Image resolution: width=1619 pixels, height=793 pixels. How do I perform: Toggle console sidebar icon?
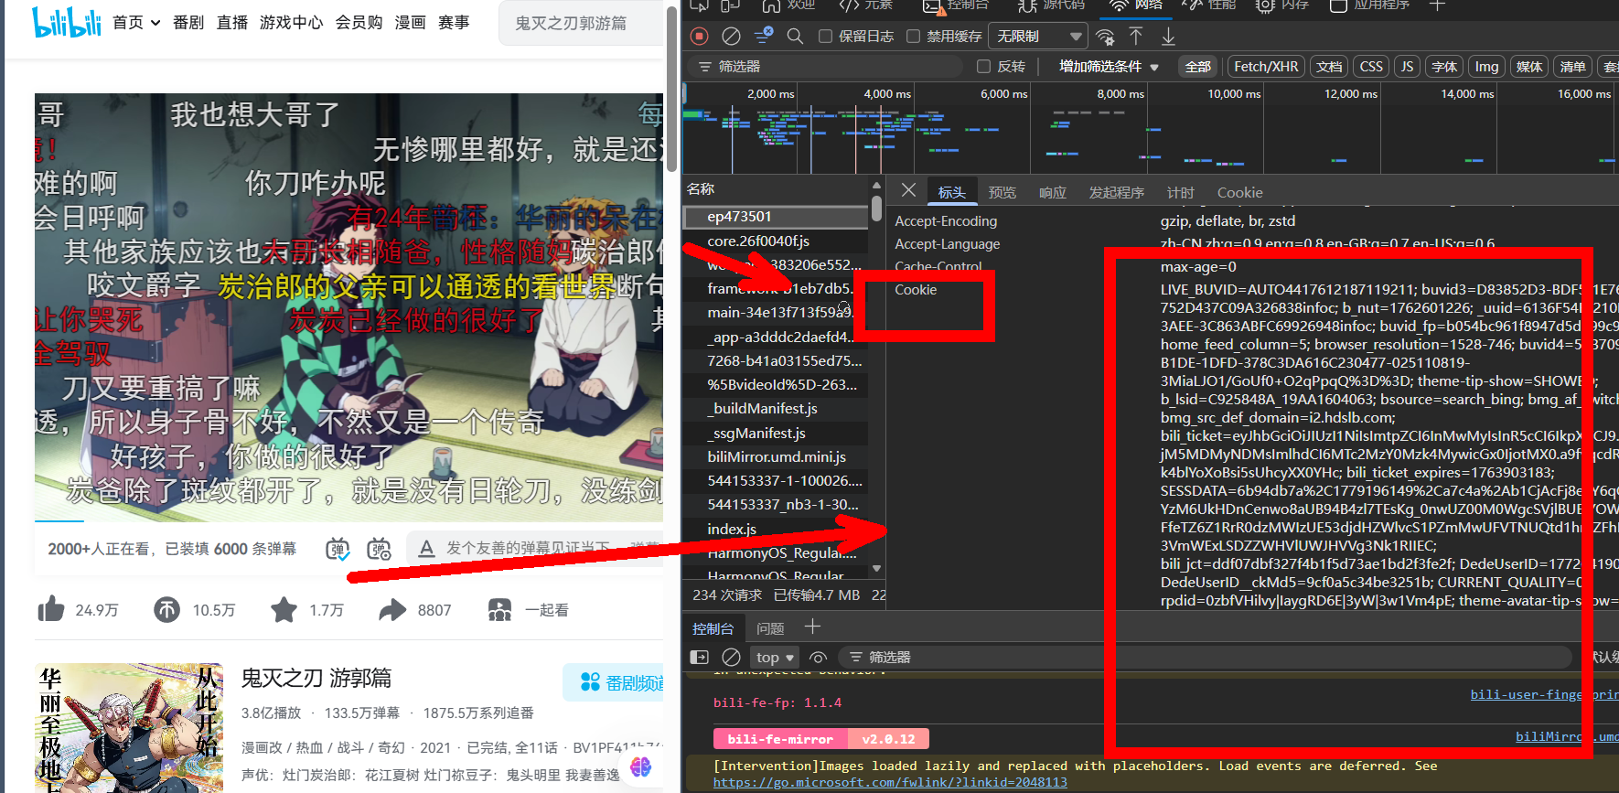(x=700, y=657)
